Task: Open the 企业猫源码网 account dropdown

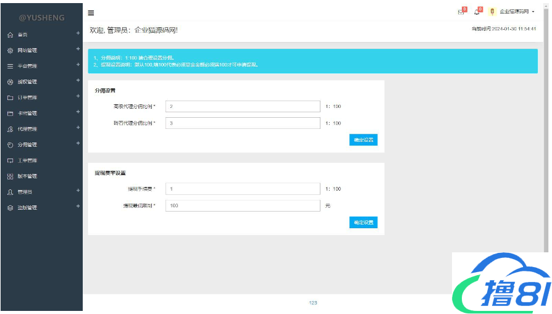Action: [x=517, y=12]
